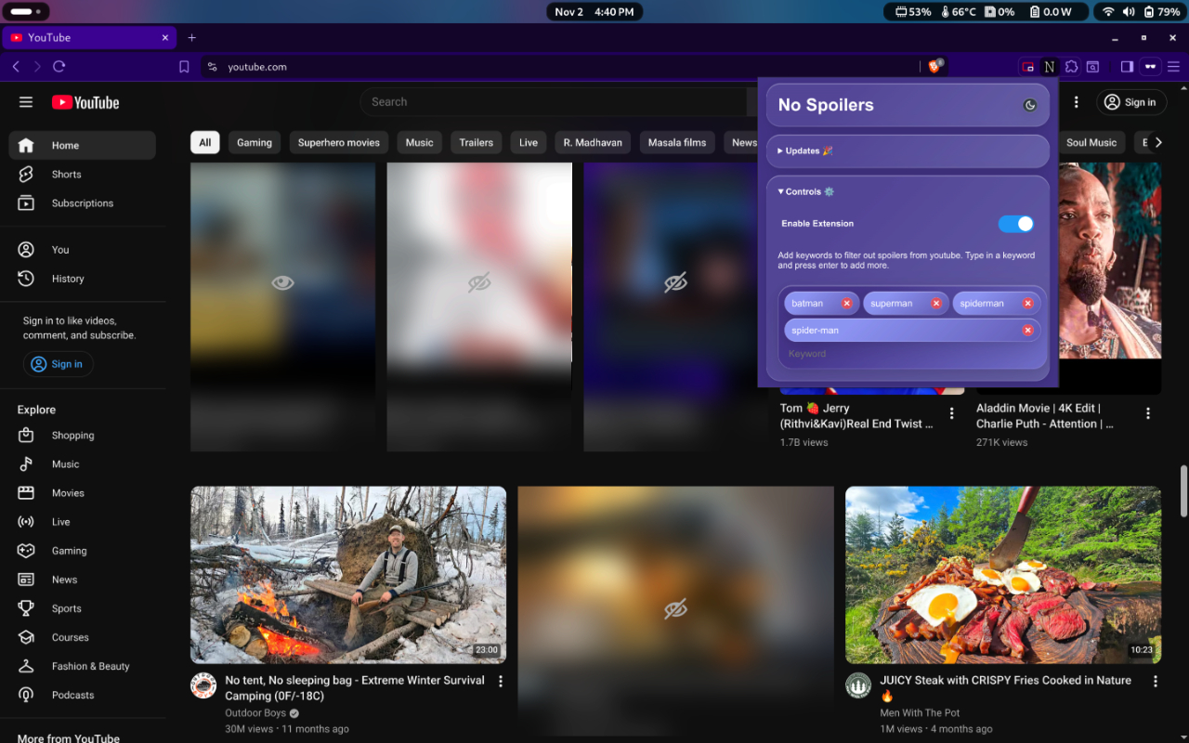Toggle the Enable Extension switch
The image size is (1189, 743).
point(1015,224)
